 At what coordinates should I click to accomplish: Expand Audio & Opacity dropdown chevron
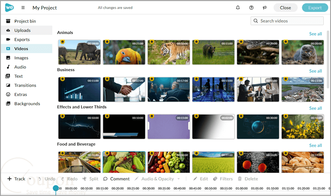pos(179,179)
